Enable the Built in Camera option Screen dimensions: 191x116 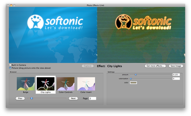tap(10, 65)
